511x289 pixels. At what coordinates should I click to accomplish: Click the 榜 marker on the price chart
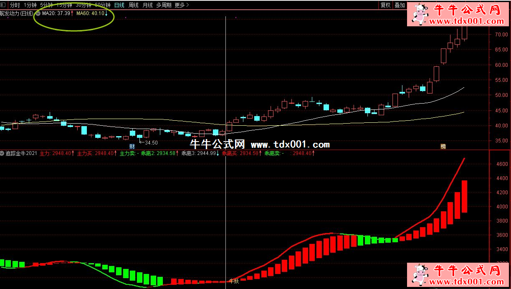pos(443,146)
